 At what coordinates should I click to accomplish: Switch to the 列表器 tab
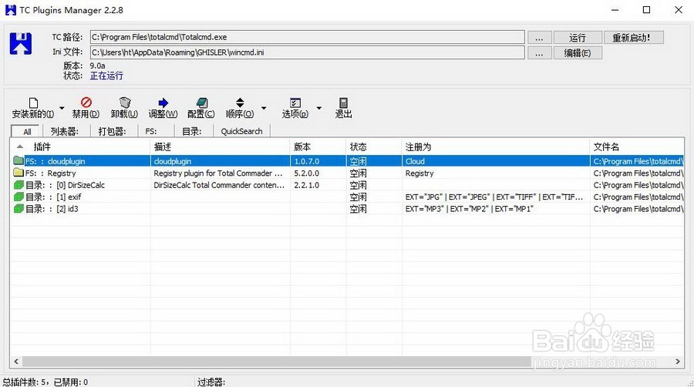coord(65,131)
